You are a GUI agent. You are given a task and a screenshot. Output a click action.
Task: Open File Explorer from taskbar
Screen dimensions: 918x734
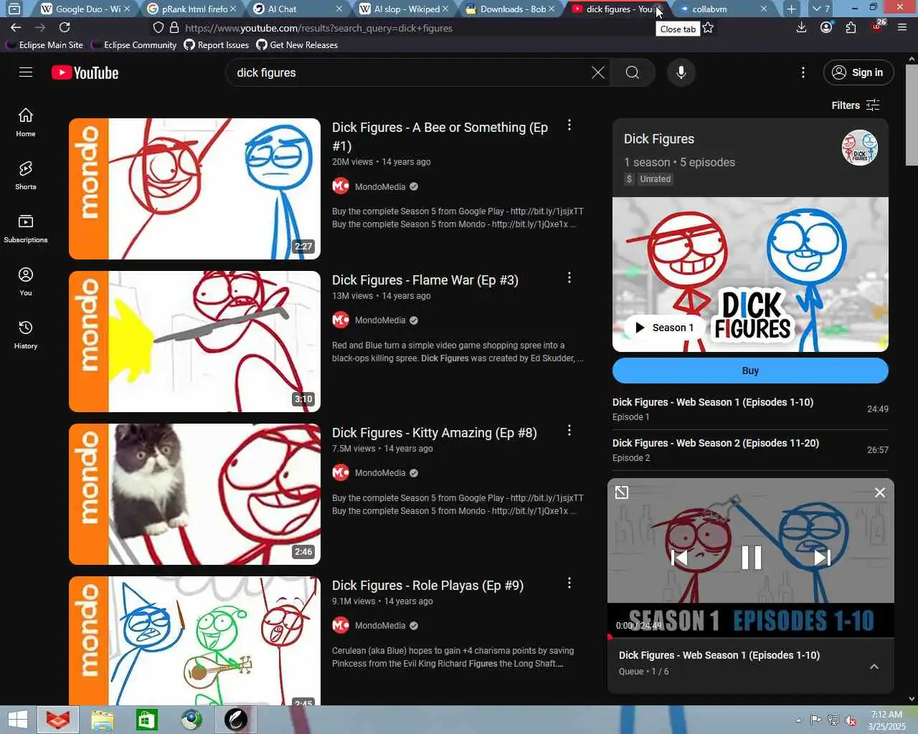[x=102, y=719]
